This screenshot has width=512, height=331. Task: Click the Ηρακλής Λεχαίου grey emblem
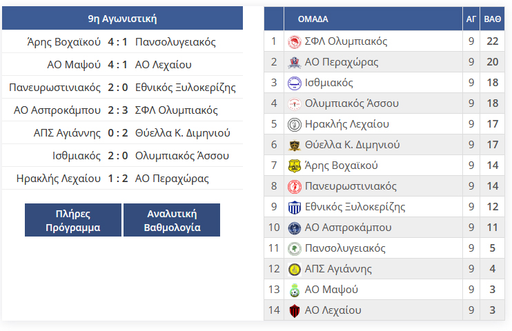point(294,124)
